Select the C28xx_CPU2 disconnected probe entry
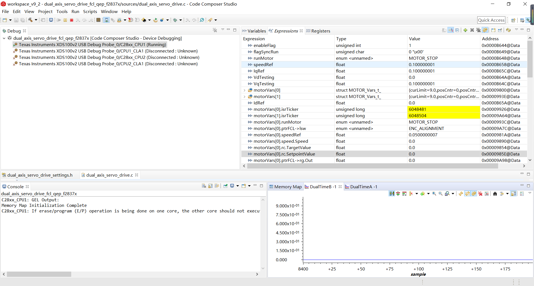The image size is (534, 286). point(106,57)
